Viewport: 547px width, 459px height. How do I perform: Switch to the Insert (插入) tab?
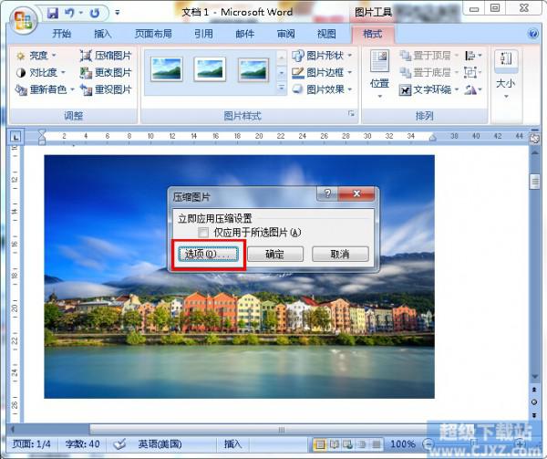coord(102,34)
